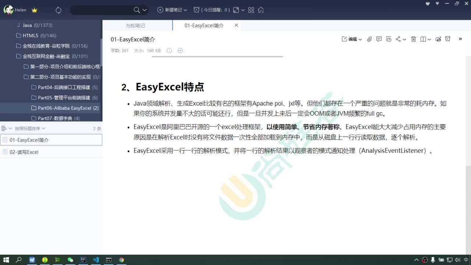471x265 pixels.
Task: Open Visual Studio Code from taskbar
Action: tap(96, 260)
